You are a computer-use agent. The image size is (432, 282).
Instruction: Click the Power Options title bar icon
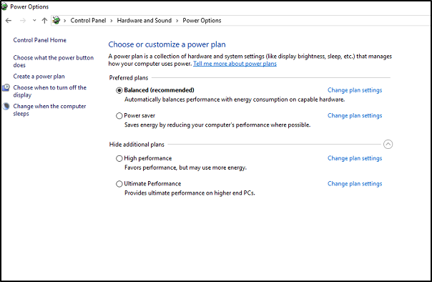point(4,6)
